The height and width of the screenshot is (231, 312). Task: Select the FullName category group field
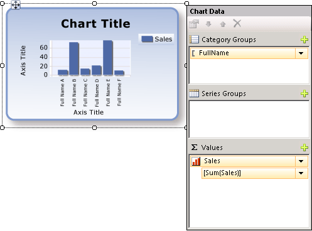click(249, 53)
